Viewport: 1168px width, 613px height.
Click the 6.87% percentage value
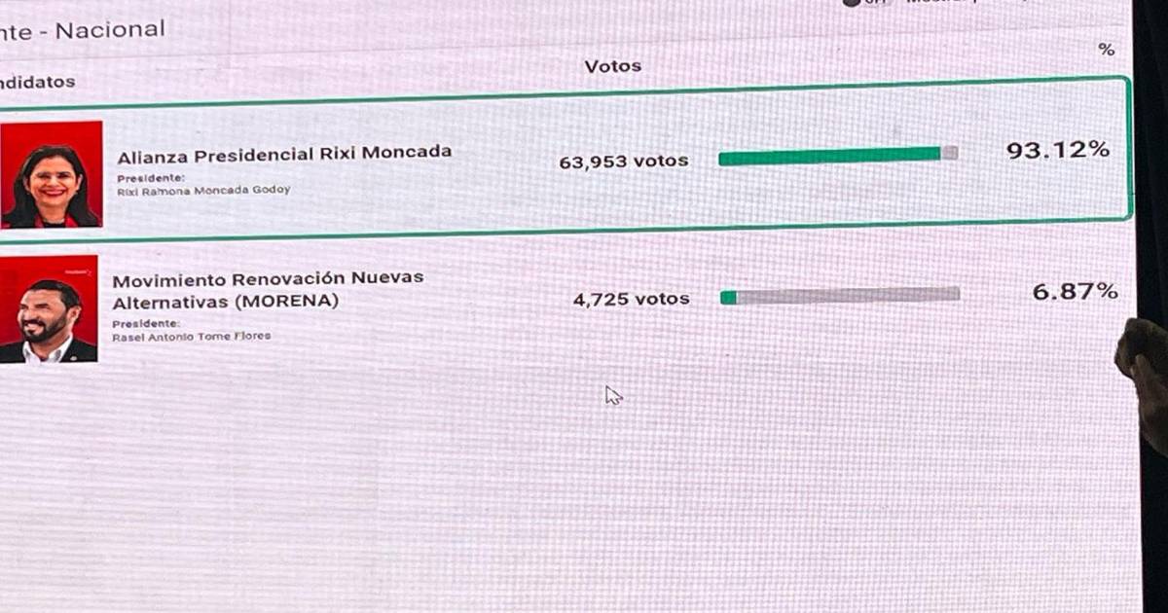(1075, 290)
